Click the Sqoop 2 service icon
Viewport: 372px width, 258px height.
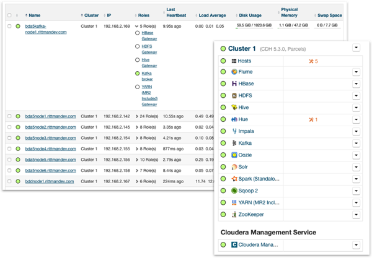[234, 191]
